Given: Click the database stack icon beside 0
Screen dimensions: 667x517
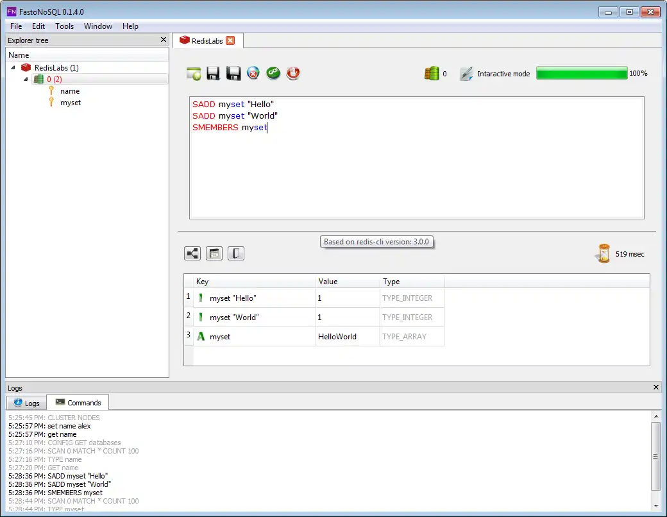Looking at the screenshot, I should click(x=432, y=73).
